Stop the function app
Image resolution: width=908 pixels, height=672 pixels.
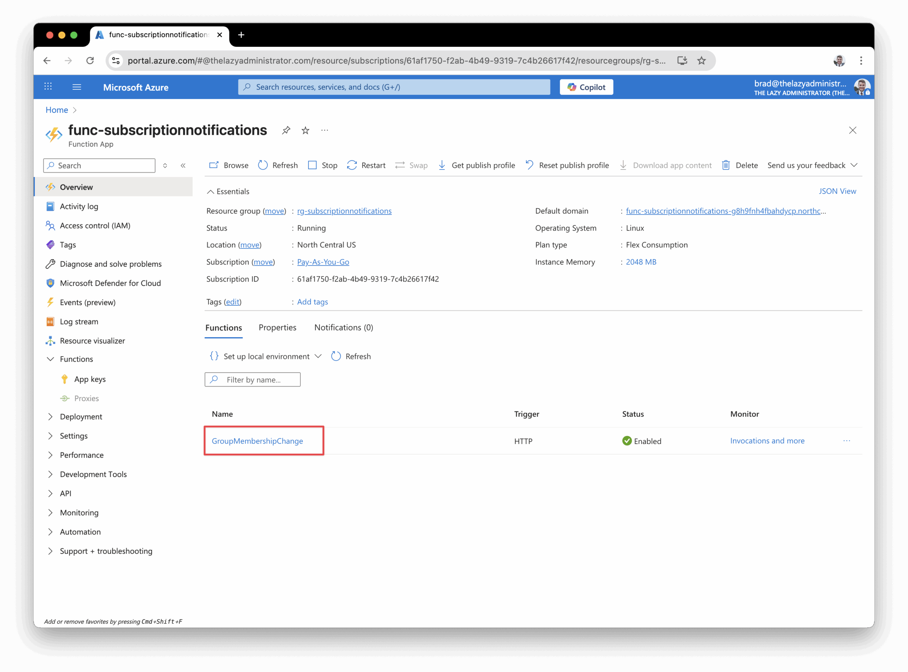click(x=323, y=165)
